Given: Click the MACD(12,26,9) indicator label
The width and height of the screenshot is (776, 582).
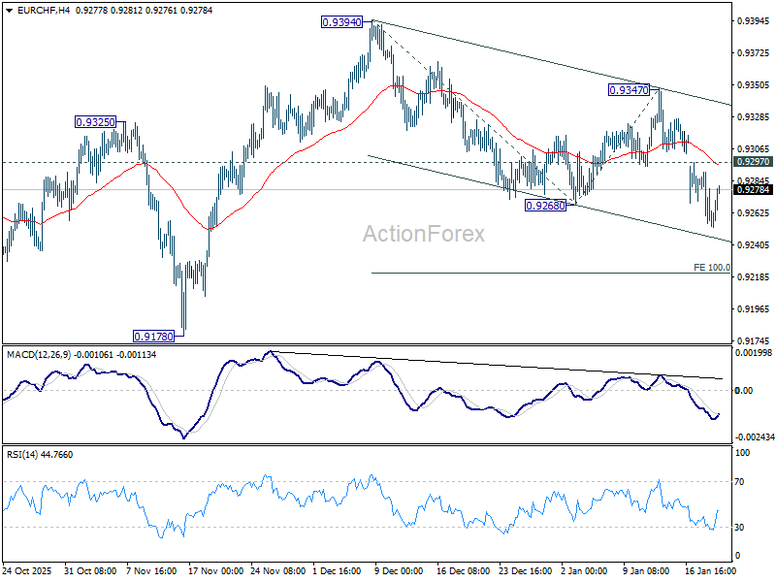Looking at the screenshot, I should [x=81, y=355].
